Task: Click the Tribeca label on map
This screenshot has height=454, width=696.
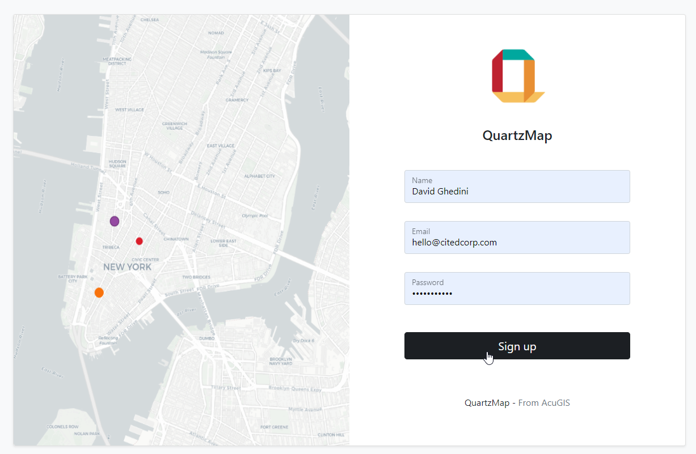Action: (x=111, y=248)
